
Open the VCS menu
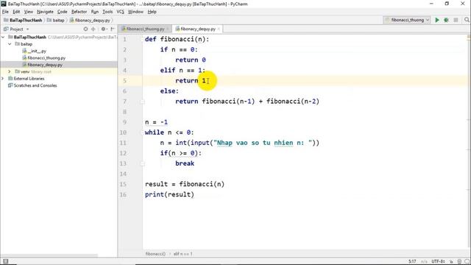[x=120, y=12]
